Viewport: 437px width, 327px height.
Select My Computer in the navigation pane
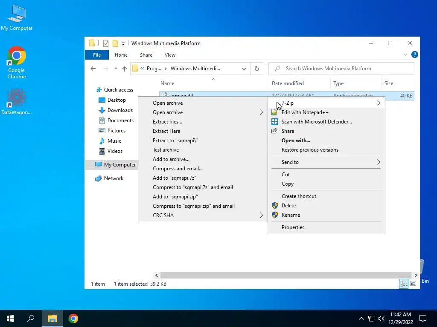(111, 165)
